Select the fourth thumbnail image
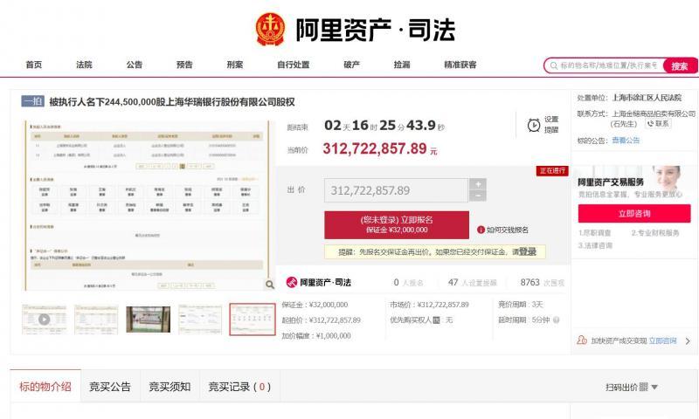699x419 pixels. [200, 319]
